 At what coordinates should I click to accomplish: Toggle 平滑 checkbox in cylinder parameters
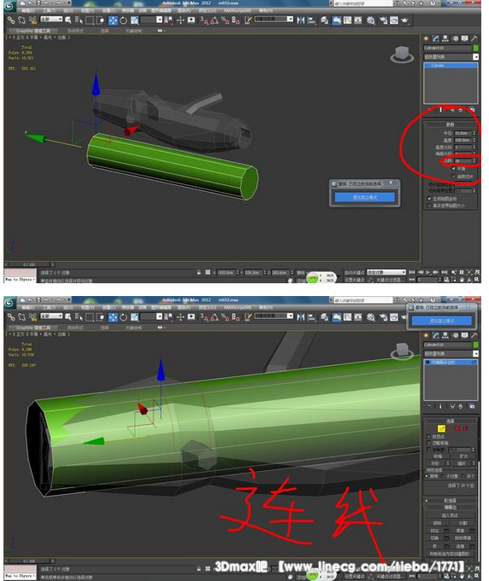[453, 169]
